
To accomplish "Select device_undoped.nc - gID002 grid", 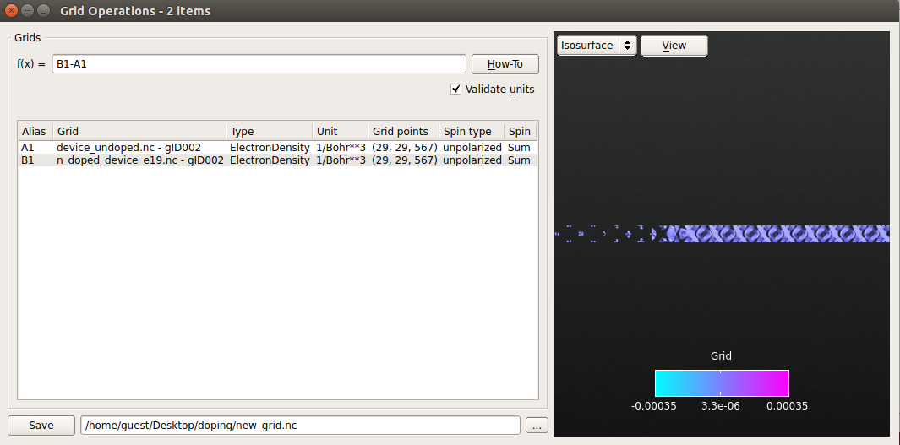I will (128, 148).
